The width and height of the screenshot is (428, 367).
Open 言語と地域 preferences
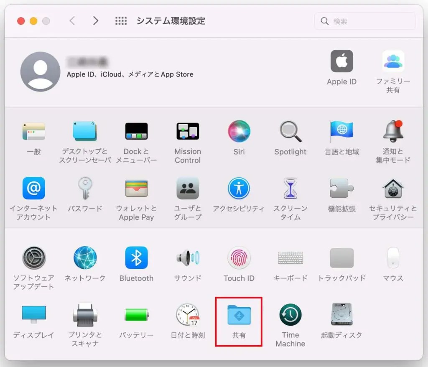pos(341,131)
